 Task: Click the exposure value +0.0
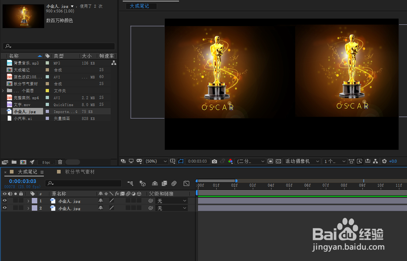pyautogui.click(x=393, y=161)
